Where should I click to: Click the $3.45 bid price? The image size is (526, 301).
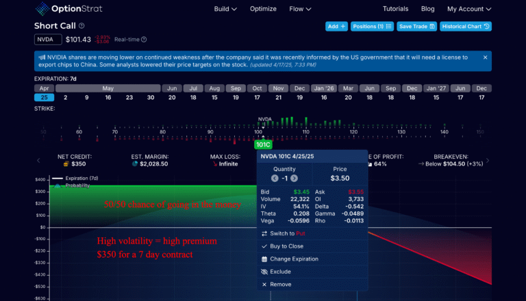tap(301, 192)
